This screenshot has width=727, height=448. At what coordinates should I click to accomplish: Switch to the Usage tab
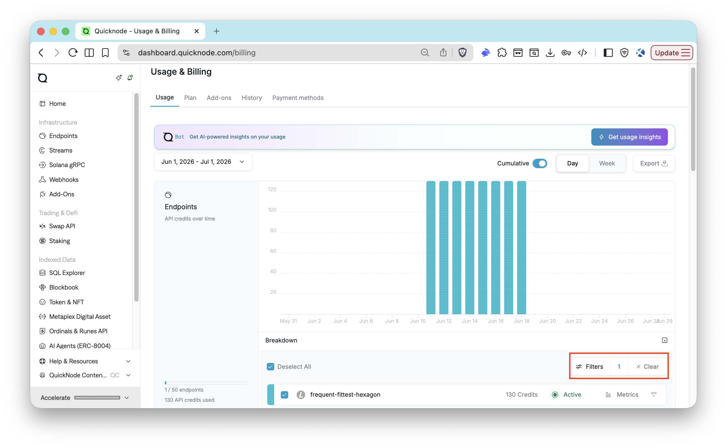coord(165,97)
